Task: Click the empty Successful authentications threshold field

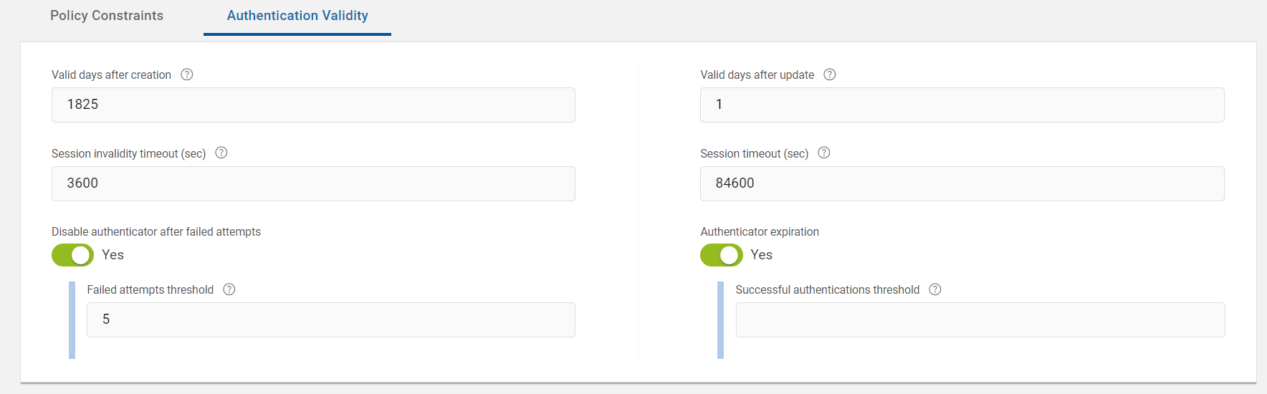Action: point(980,319)
